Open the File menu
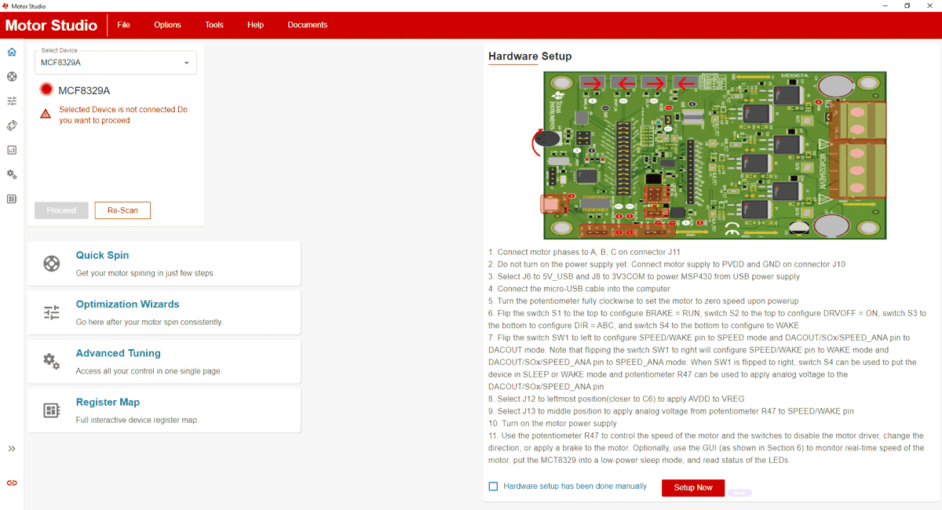Image resolution: width=942 pixels, height=510 pixels. 123,25
